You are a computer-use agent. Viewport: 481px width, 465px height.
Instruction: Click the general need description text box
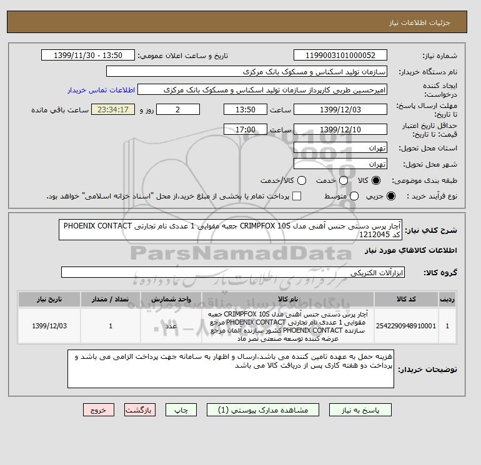[x=231, y=230]
